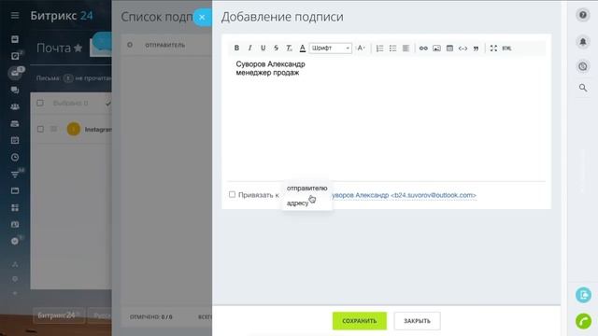Insert a quote block
Image resolution: width=598 pixels, height=336 pixels.
click(476, 48)
